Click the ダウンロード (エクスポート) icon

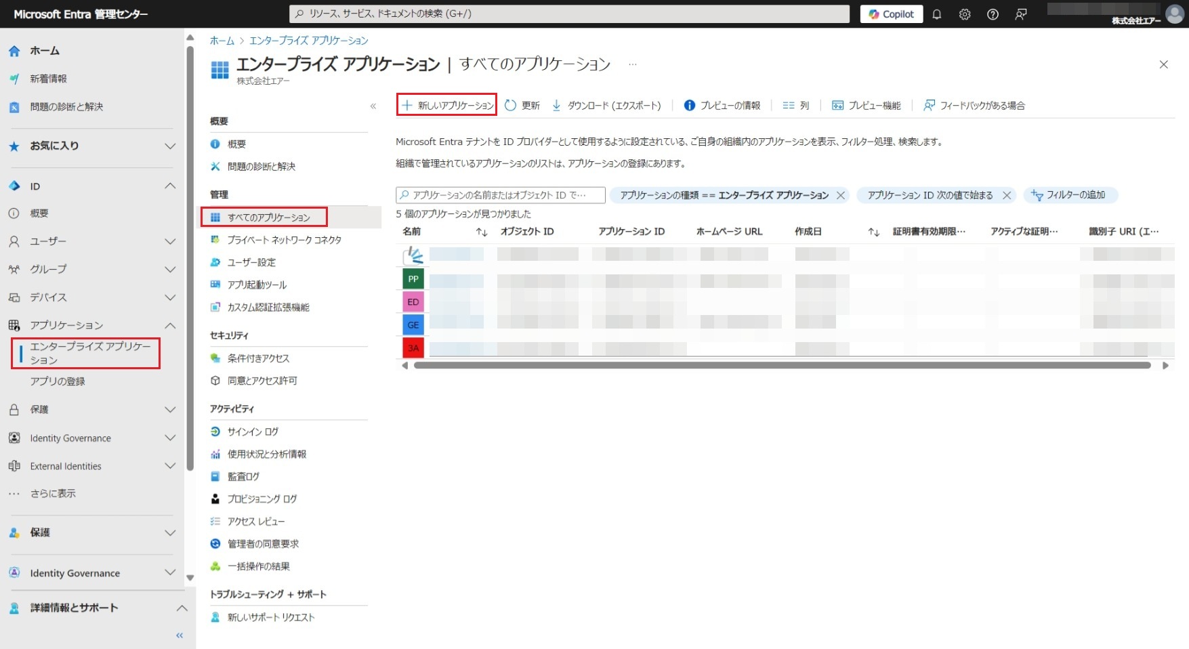tap(556, 106)
